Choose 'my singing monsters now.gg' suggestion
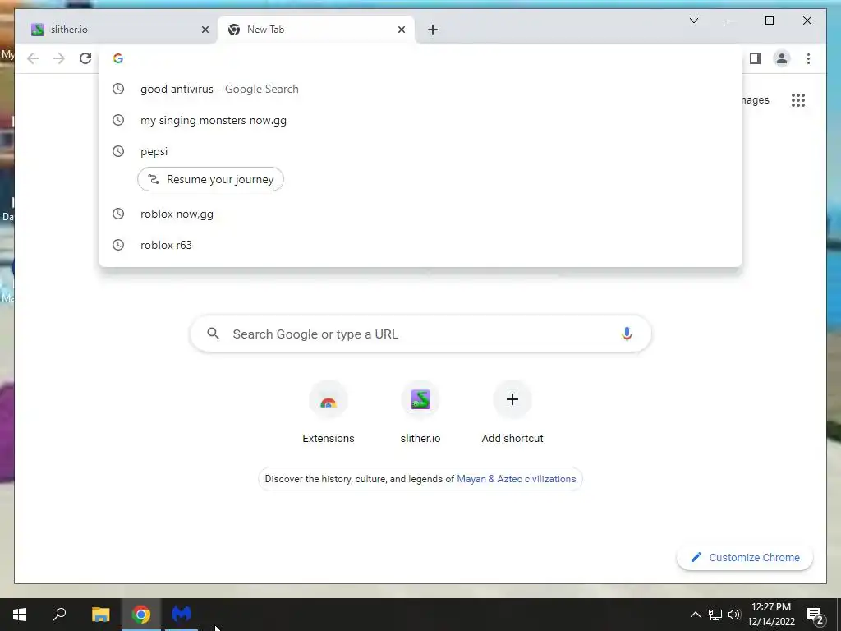This screenshot has height=631, width=841. pyautogui.click(x=420, y=120)
